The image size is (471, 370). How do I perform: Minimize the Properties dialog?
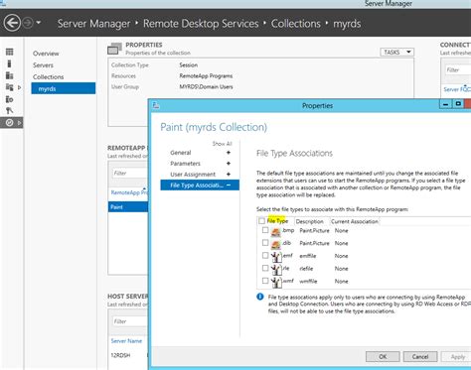(x=445, y=104)
